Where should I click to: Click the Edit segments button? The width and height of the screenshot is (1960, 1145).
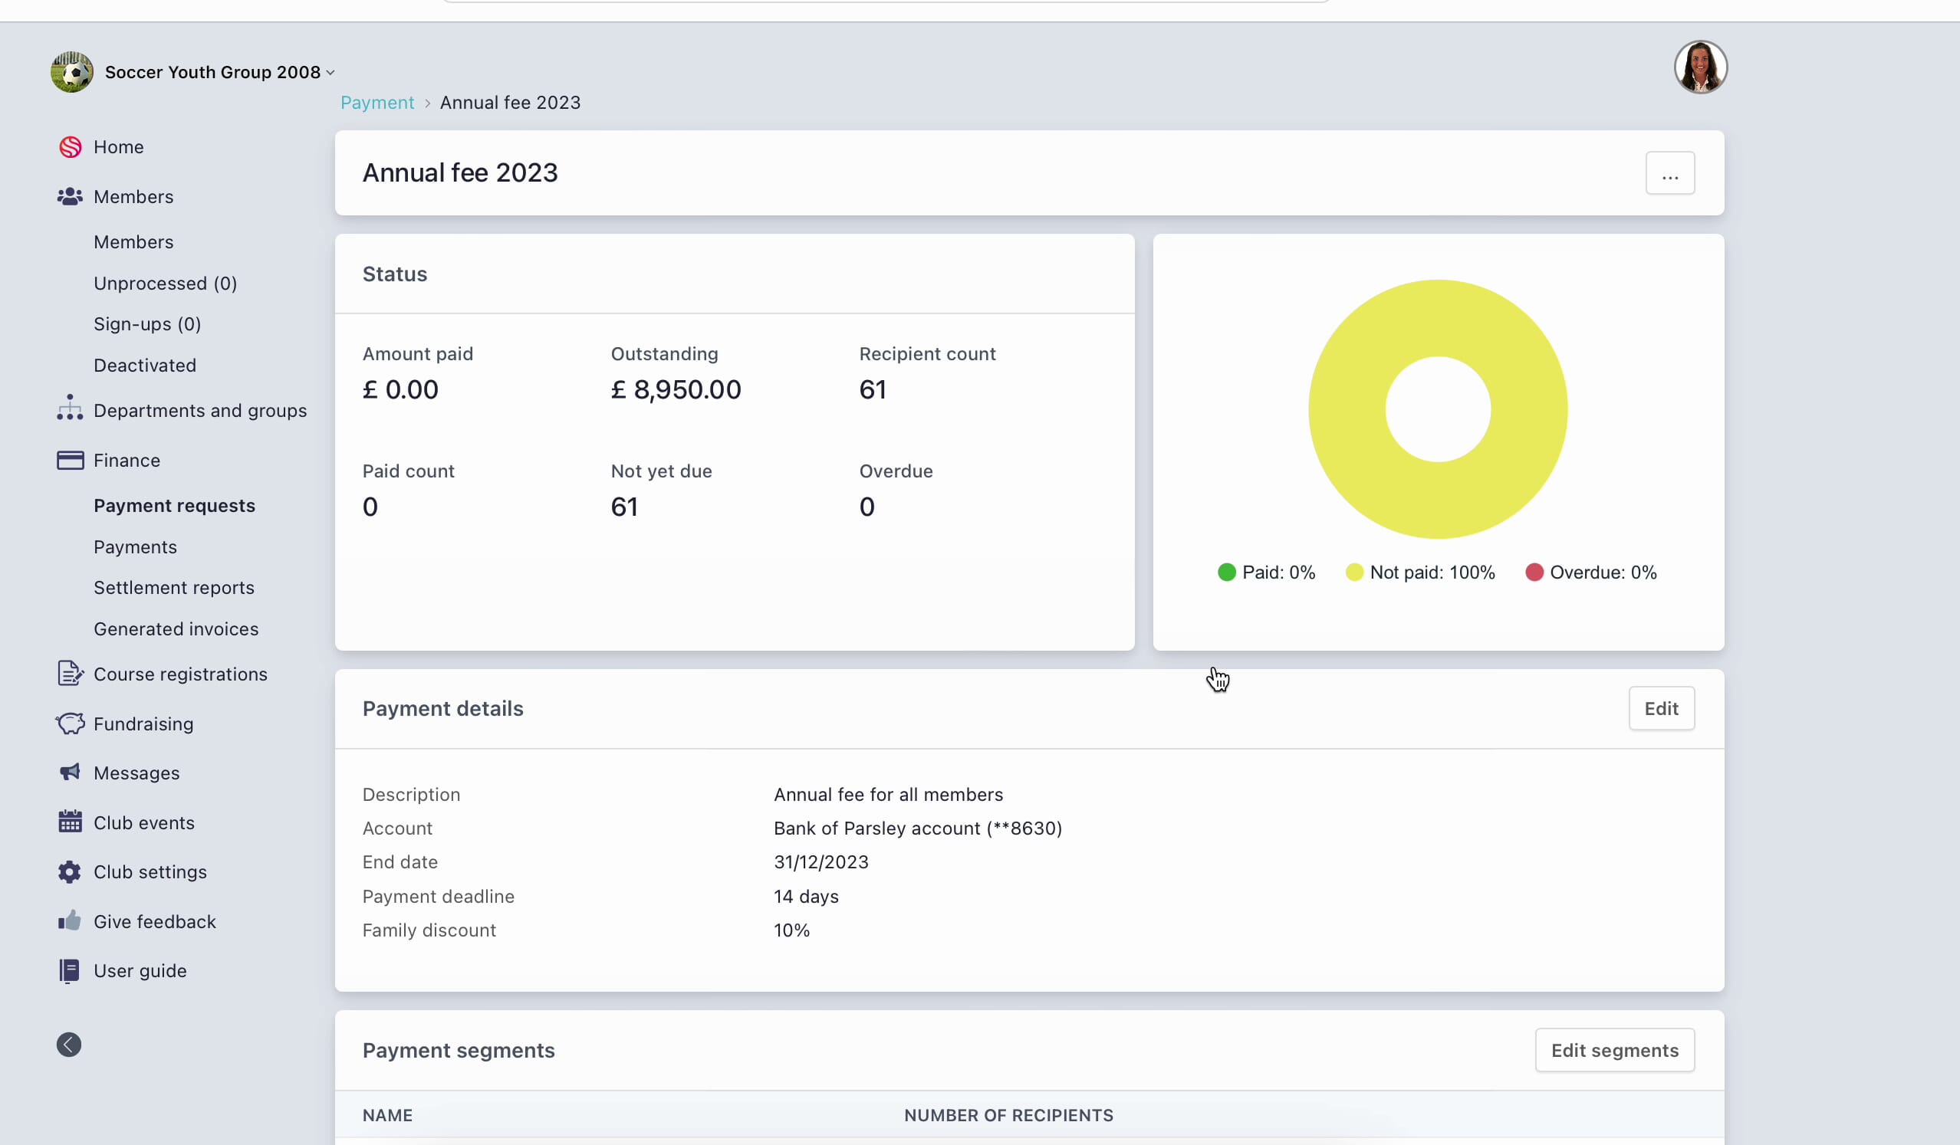pyautogui.click(x=1614, y=1050)
